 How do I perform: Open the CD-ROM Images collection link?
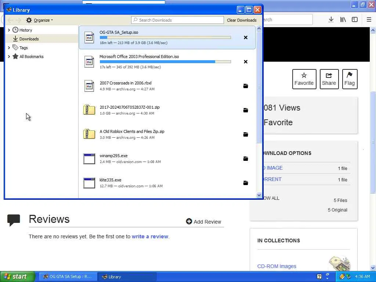(277, 266)
